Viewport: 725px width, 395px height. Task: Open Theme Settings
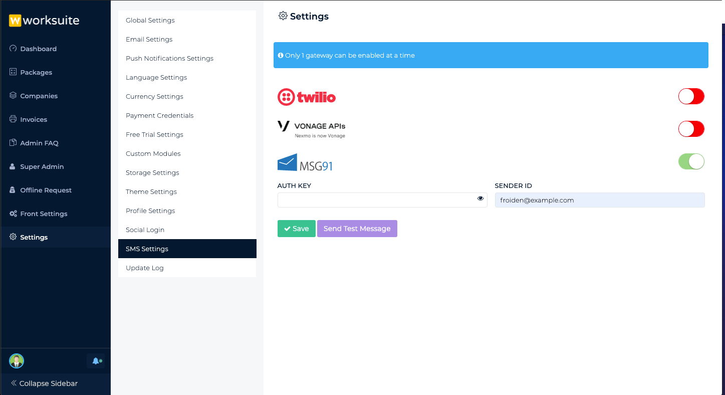click(x=187, y=192)
